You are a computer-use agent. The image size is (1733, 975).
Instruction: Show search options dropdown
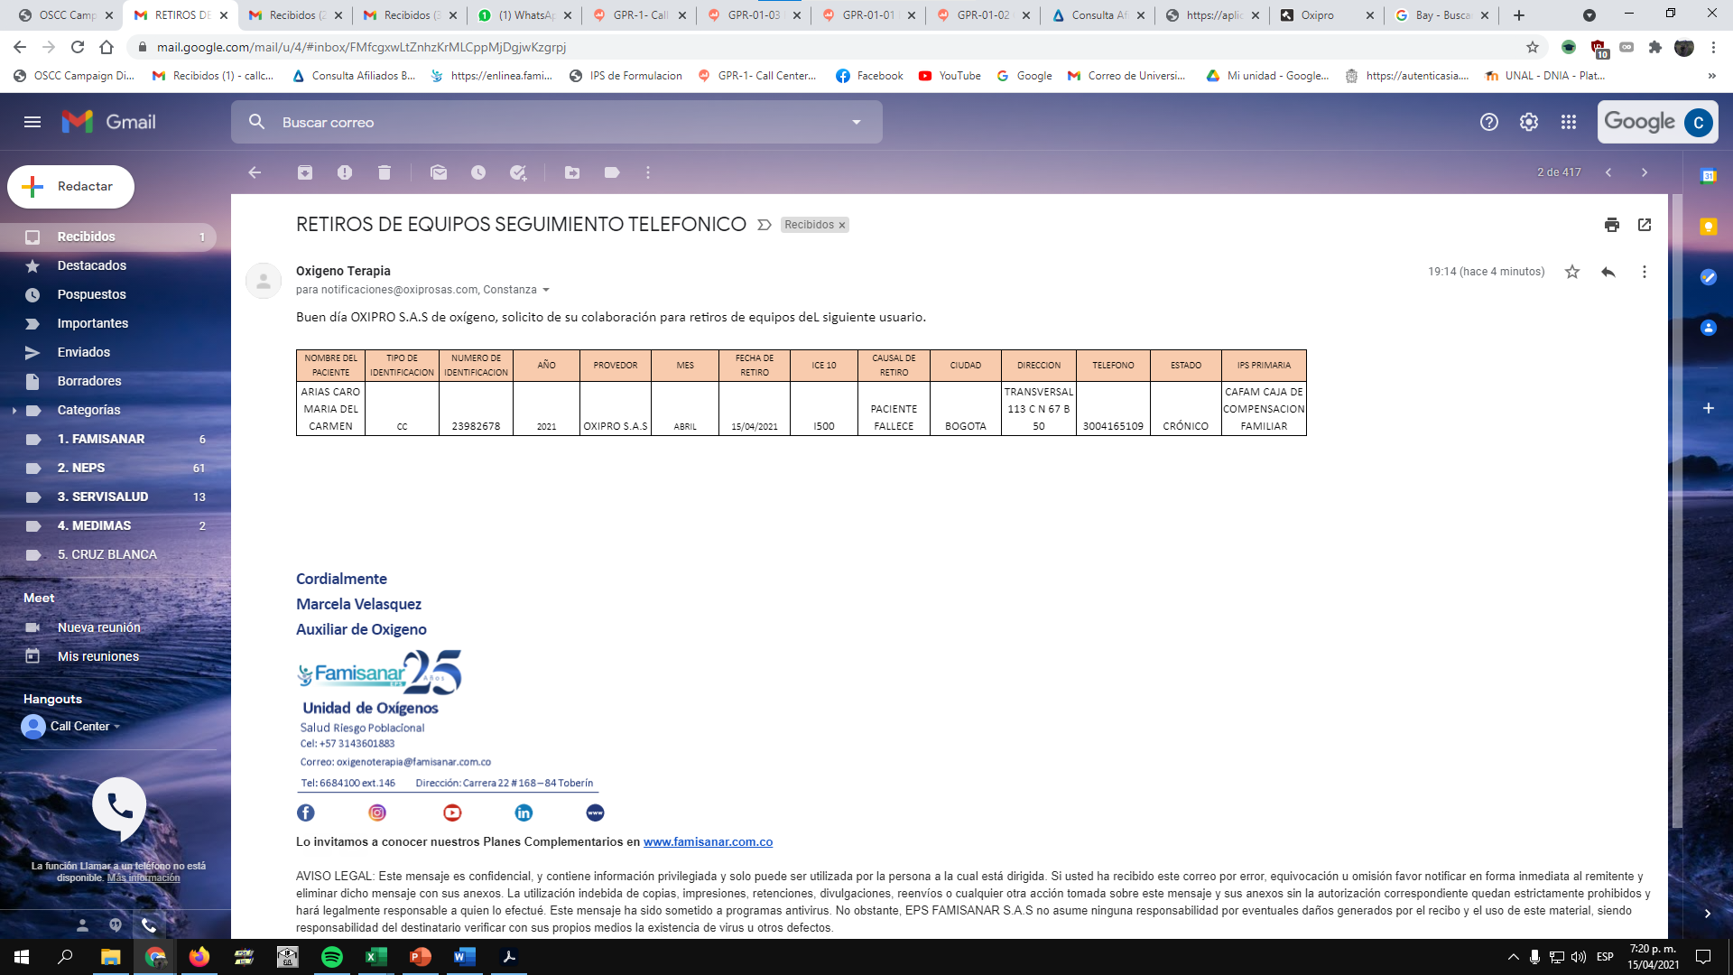coord(857,122)
